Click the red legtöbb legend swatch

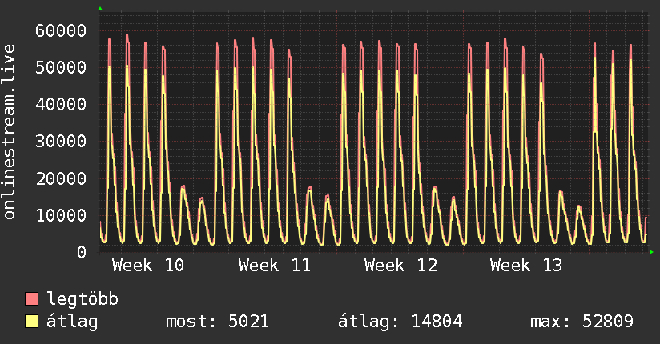click(32, 300)
